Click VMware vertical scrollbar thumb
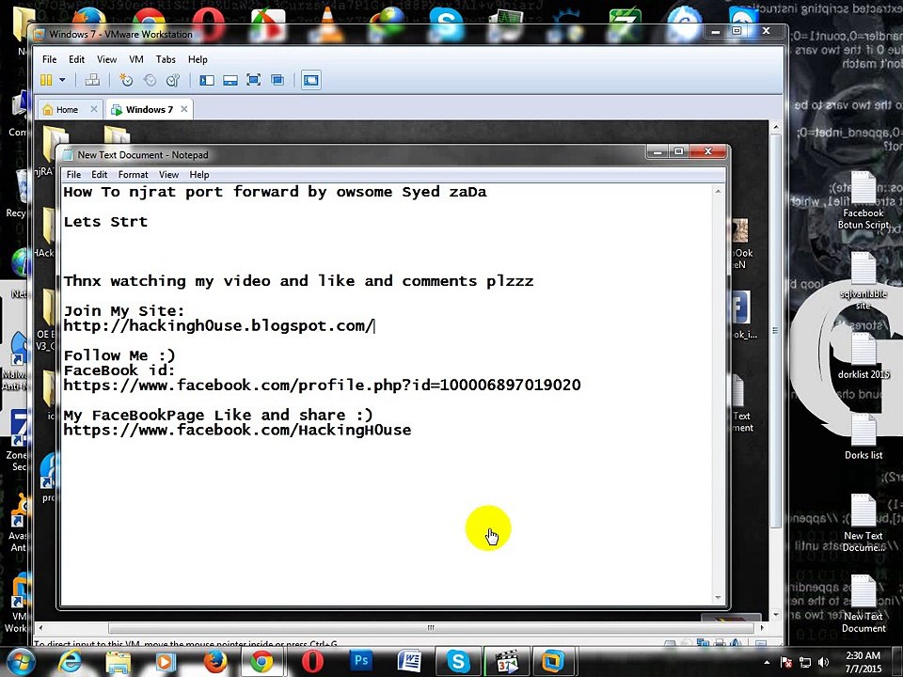This screenshot has height=677, width=903. coord(775,331)
